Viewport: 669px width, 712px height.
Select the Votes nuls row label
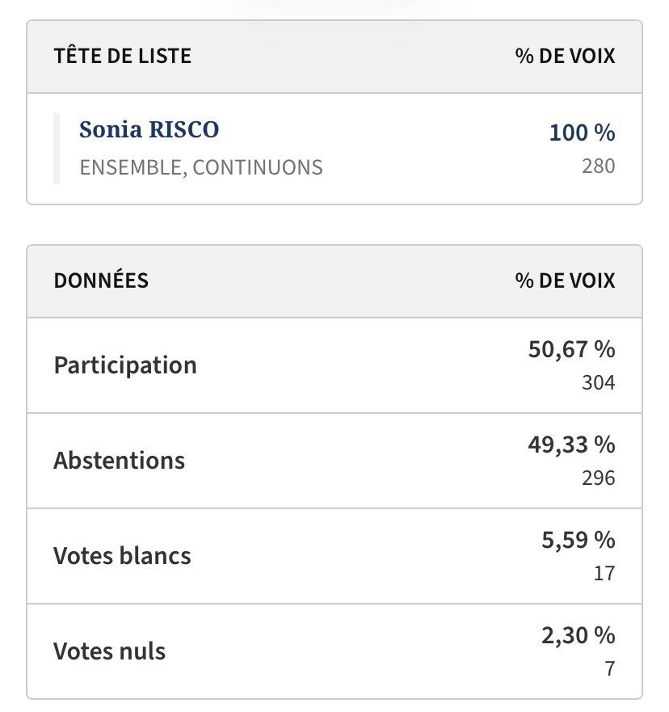point(109,651)
